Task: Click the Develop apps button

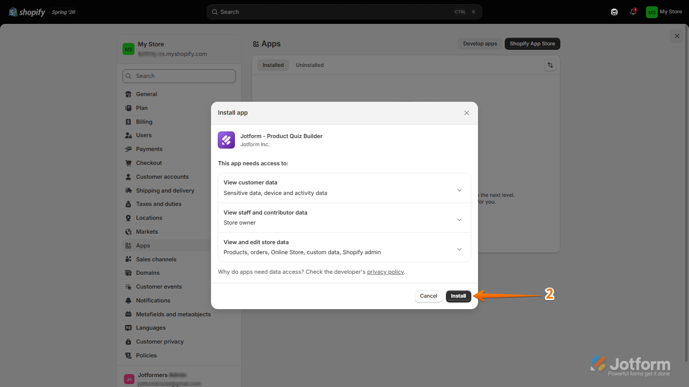Action: (x=480, y=43)
